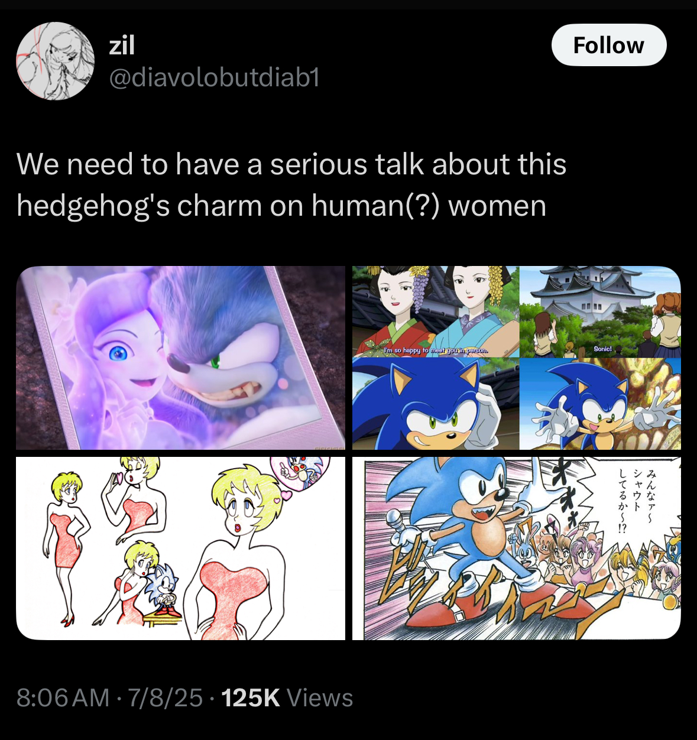Open the blonde woman red dress sketch
This screenshot has width=697, height=740.
[x=180, y=548]
